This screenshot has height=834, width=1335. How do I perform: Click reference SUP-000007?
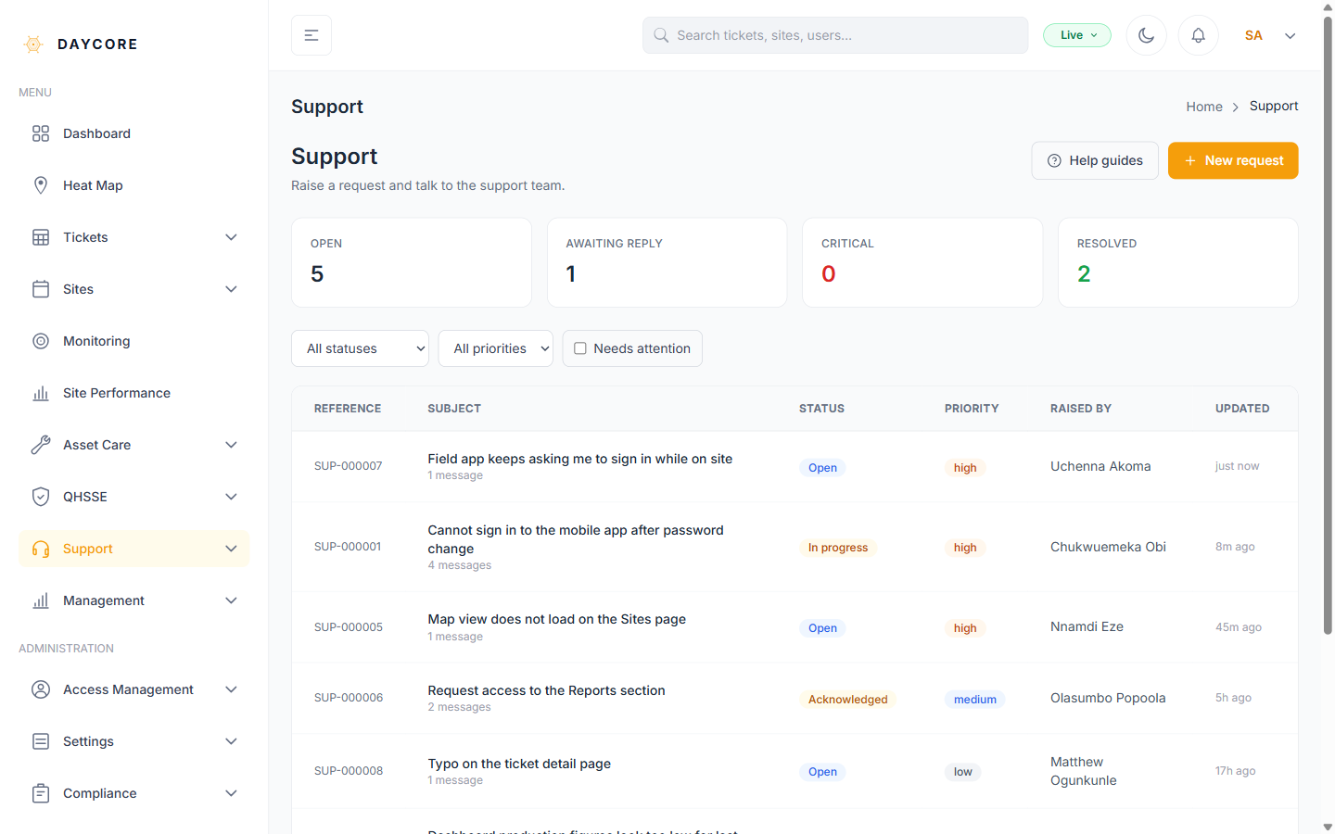click(x=349, y=466)
